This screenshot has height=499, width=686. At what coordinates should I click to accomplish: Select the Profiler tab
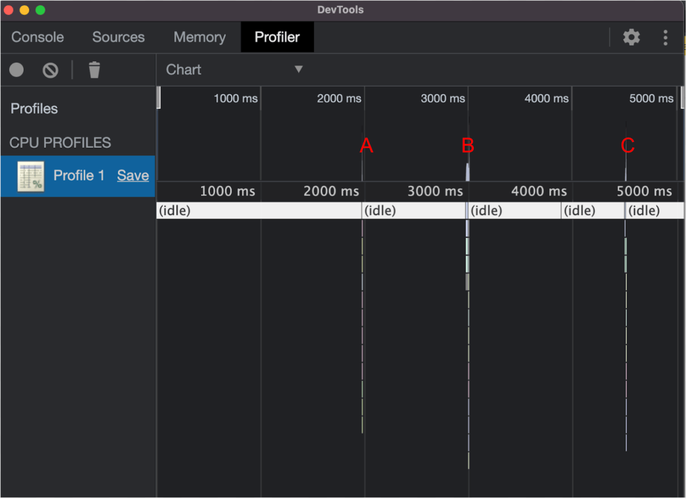[x=277, y=37]
